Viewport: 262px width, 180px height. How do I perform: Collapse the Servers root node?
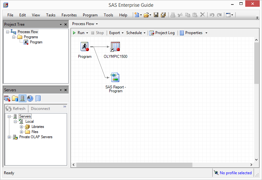pos(9,116)
